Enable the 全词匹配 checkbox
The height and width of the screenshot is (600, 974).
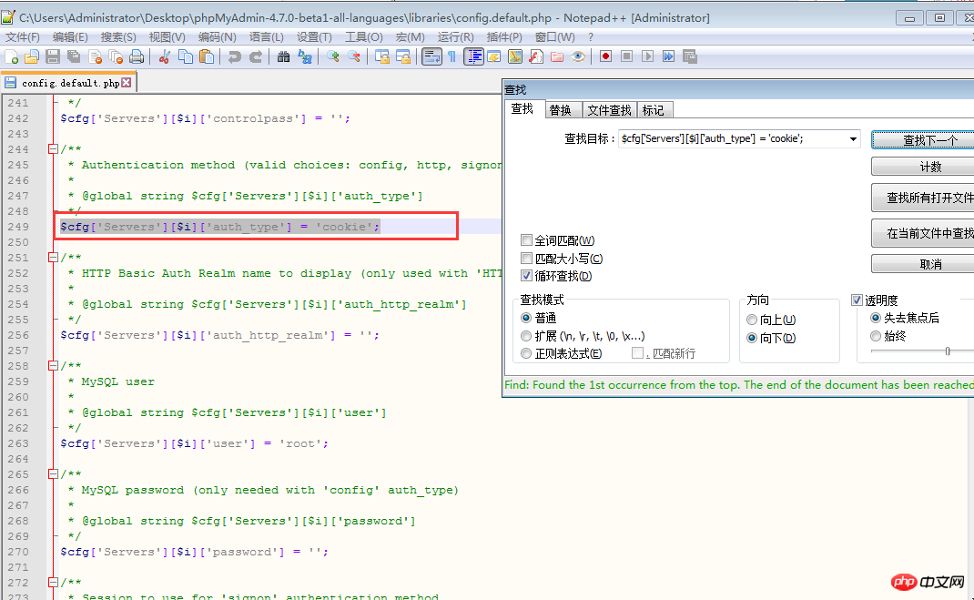pyautogui.click(x=527, y=239)
